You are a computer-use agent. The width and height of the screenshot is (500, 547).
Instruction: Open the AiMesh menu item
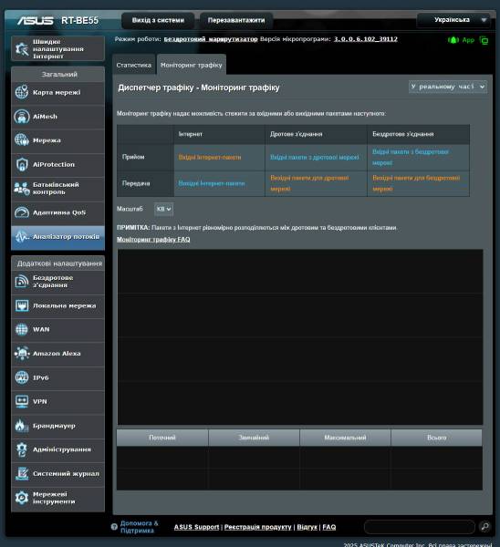click(x=58, y=117)
